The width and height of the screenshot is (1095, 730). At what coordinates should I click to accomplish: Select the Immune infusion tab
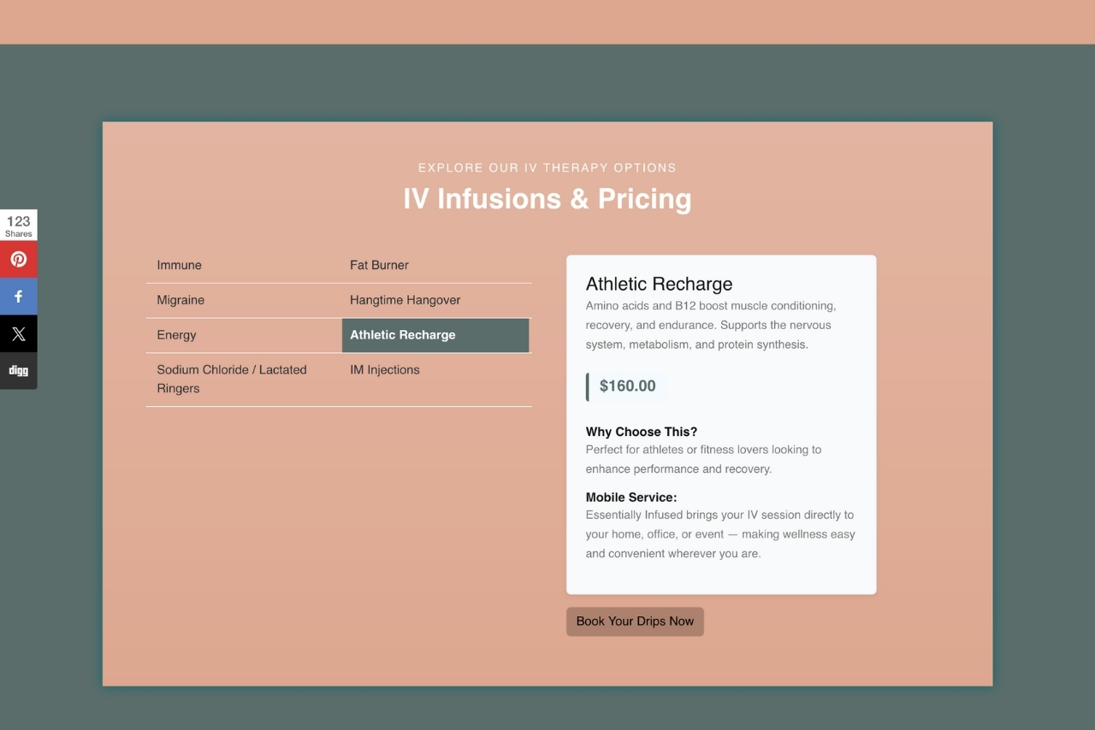180,265
